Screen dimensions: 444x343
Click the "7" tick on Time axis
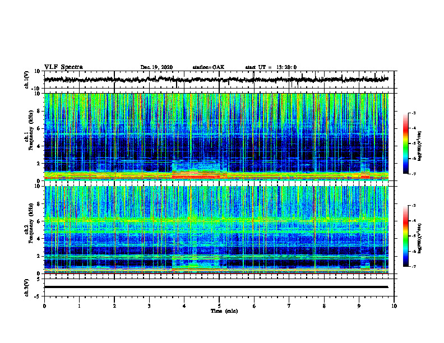pyautogui.click(x=289, y=306)
